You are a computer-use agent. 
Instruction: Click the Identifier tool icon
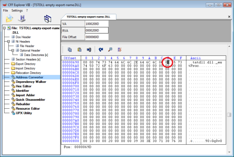[13, 90]
